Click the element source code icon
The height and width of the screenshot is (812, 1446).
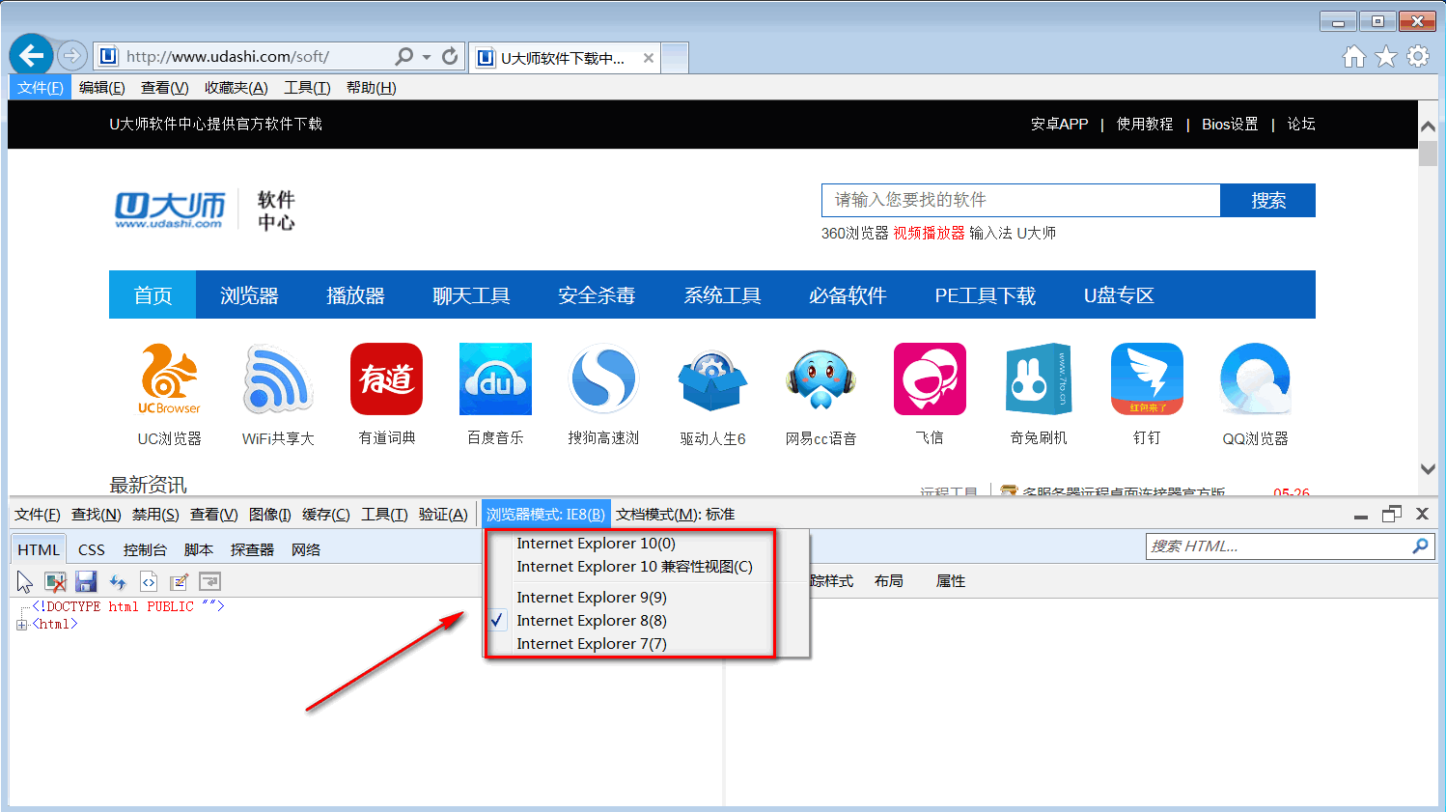coord(149,581)
